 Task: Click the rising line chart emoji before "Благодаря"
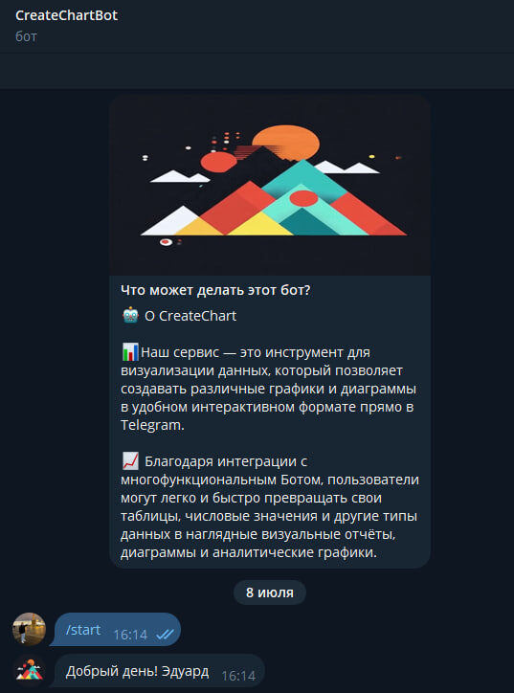click(130, 461)
